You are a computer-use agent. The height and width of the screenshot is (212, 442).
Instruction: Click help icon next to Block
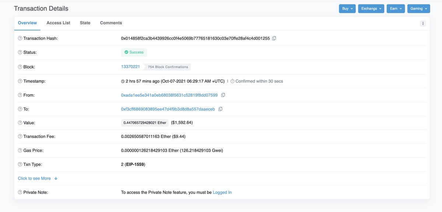coord(20,67)
